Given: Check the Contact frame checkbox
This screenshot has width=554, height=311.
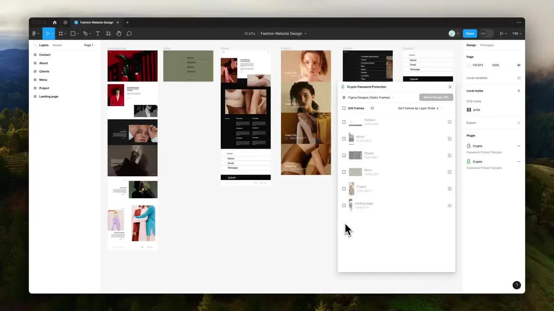Looking at the screenshot, I should click(344, 122).
